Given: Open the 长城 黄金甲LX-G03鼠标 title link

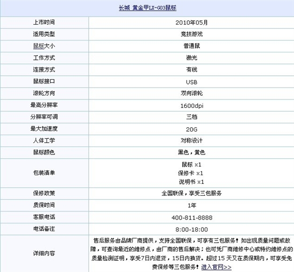Looking at the screenshot, I should (x=148, y=7).
